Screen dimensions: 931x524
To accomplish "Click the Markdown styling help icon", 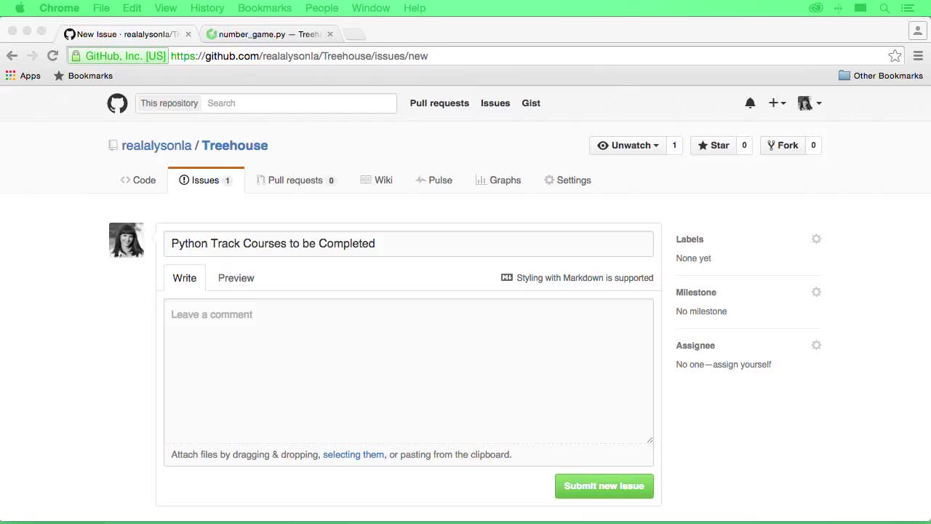I will click(507, 278).
